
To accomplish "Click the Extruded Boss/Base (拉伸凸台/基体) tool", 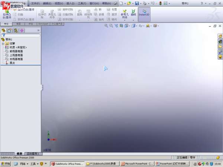I will (7, 14).
